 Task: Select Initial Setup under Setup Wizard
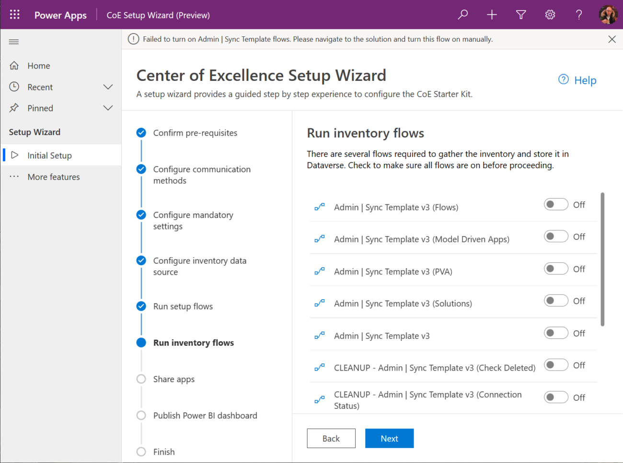click(x=48, y=155)
